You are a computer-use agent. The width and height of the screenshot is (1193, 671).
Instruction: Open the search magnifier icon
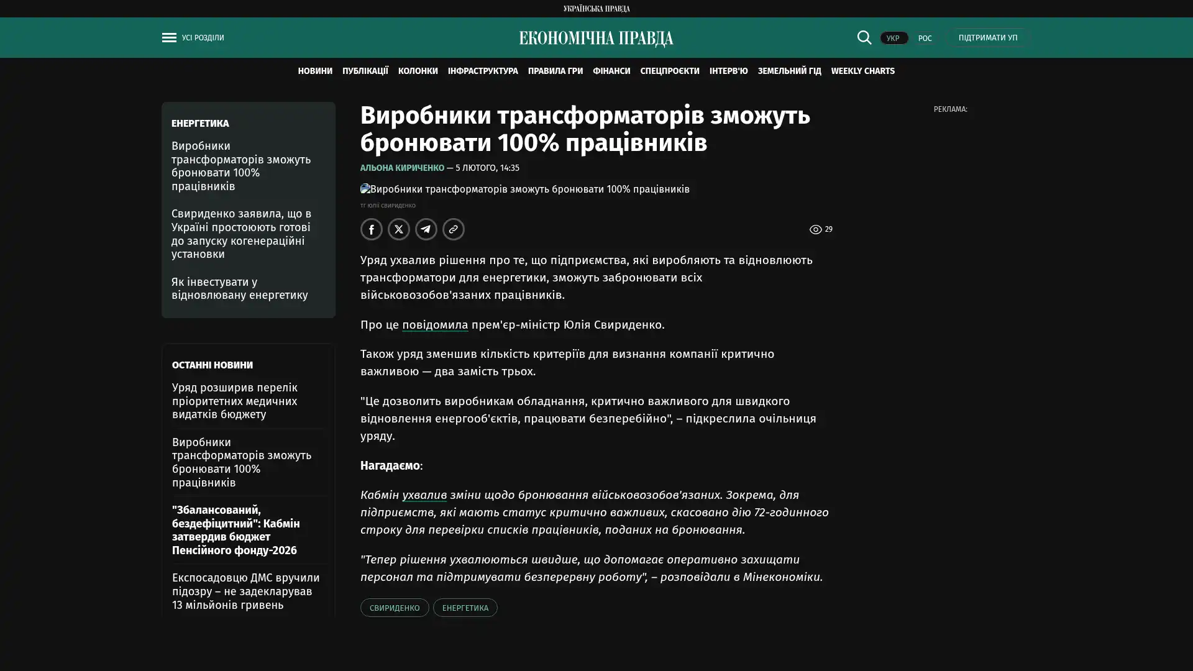pyautogui.click(x=864, y=37)
